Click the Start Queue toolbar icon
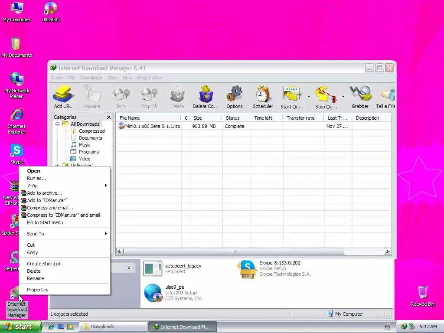The width and height of the screenshot is (444, 333). pos(292,97)
